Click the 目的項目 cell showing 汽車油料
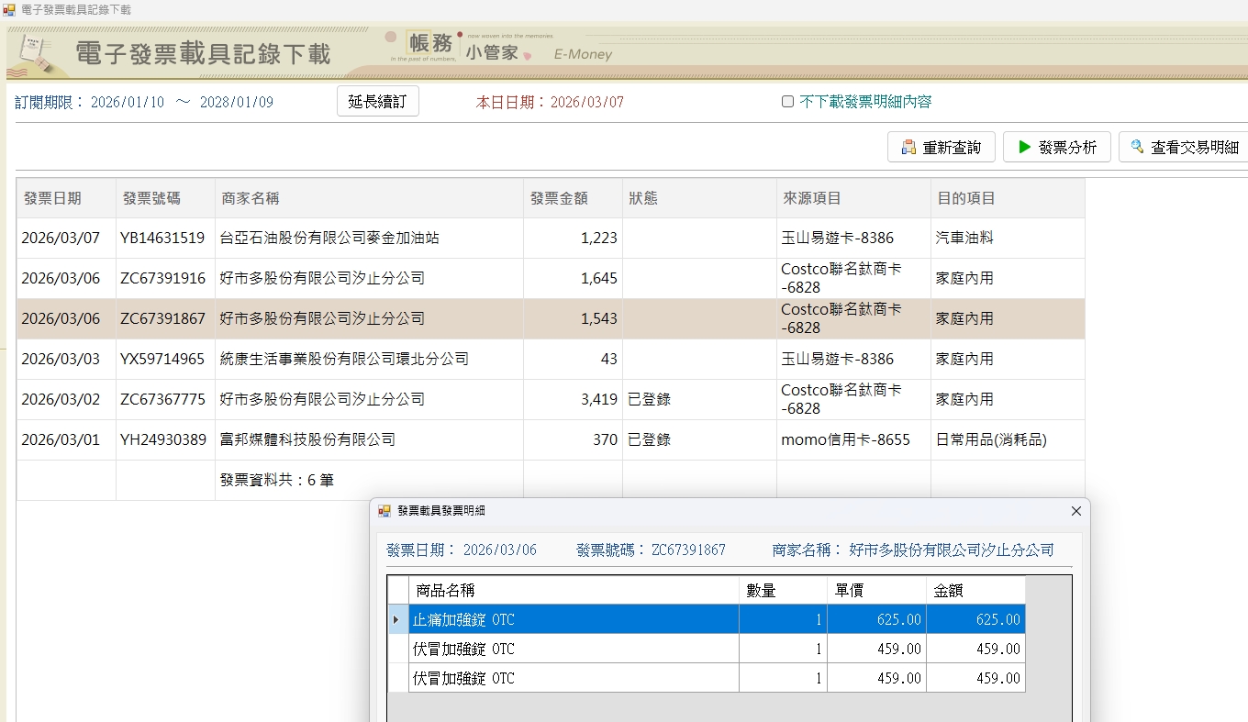The image size is (1248, 722). point(964,238)
